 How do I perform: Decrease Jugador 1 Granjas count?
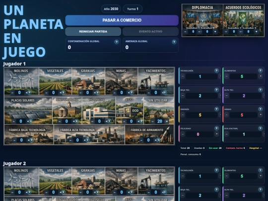click(80, 93)
